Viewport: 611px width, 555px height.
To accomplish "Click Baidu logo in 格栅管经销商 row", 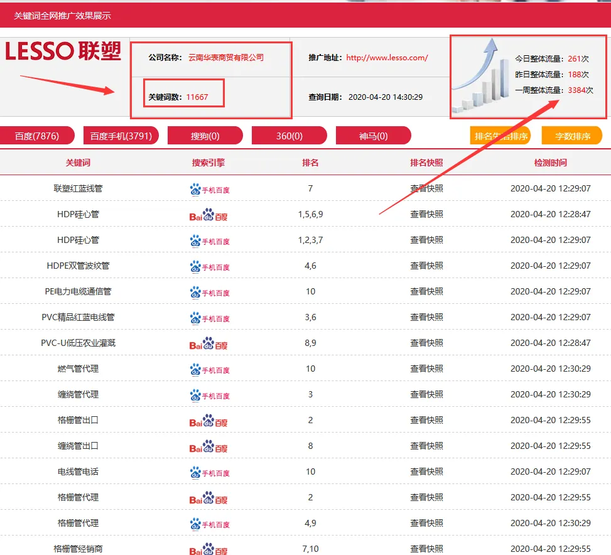I will click(x=208, y=549).
